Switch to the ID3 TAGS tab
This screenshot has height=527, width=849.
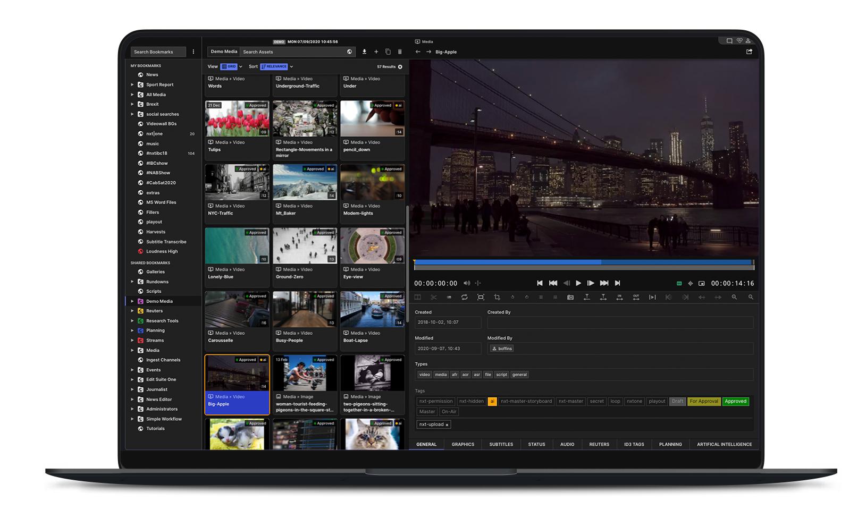[634, 444]
